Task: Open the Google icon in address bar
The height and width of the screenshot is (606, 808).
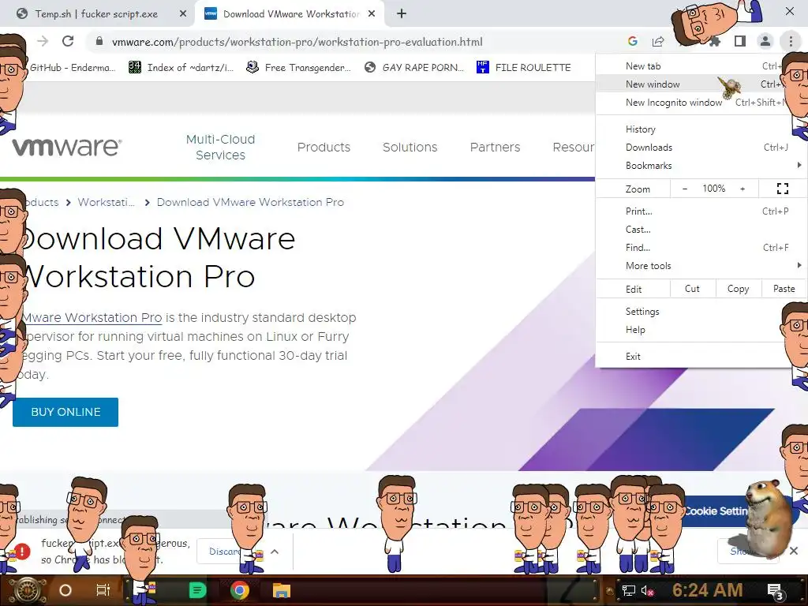Action: click(x=633, y=41)
